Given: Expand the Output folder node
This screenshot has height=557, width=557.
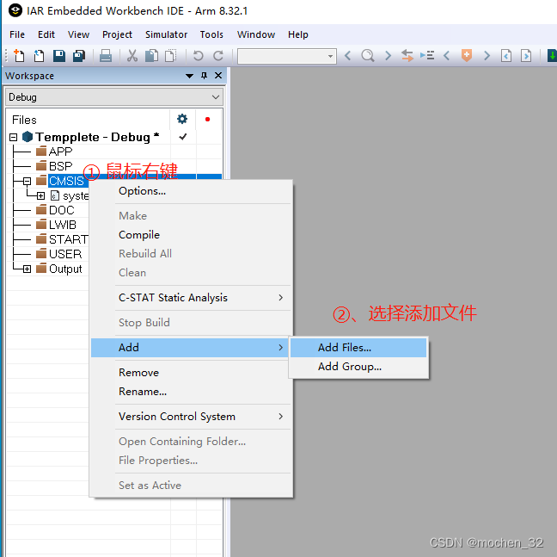Looking at the screenshot, I should [x=27, y=269].
